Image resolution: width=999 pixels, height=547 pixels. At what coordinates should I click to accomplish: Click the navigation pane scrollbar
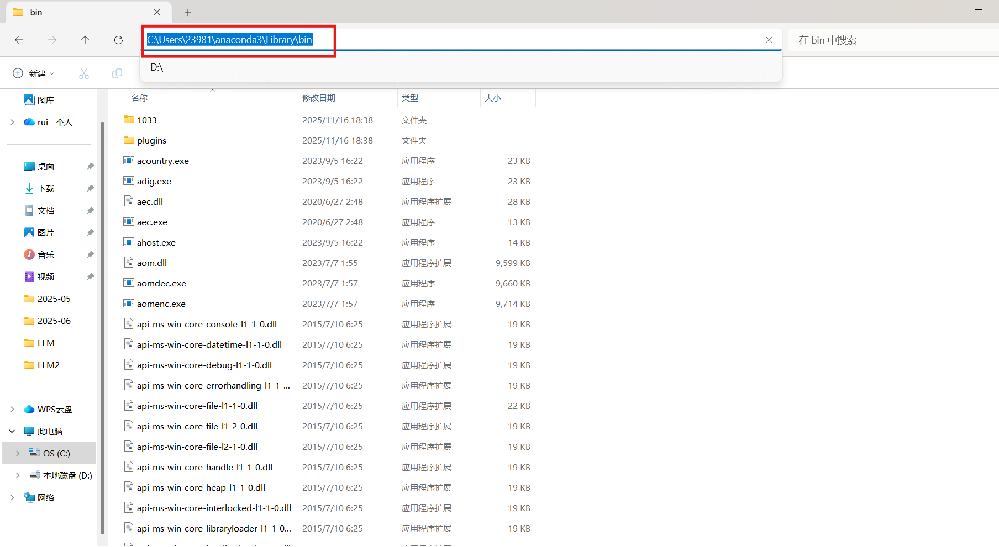102,328
